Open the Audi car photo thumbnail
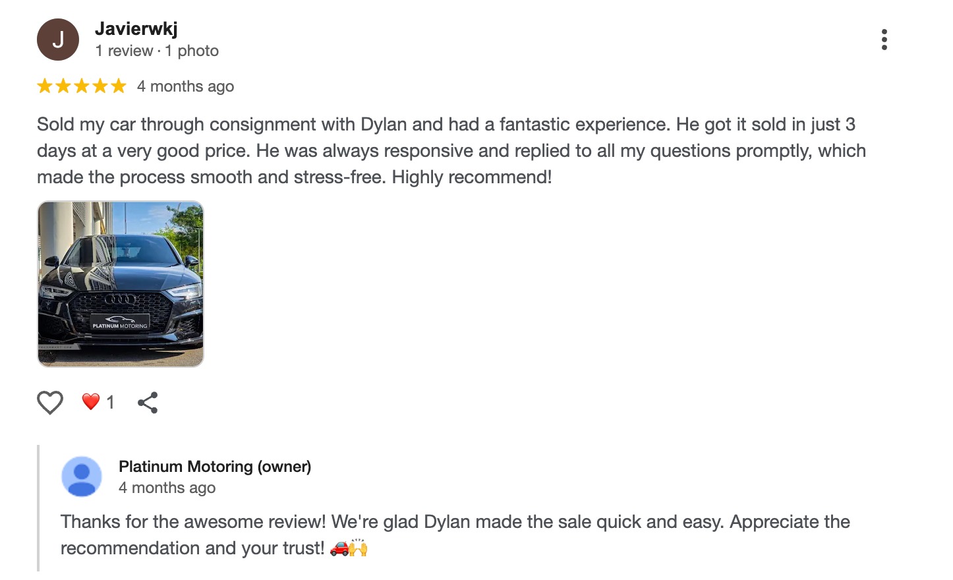The width and height of the screenshot is (953, 580). pyautogui.click(x=121, y=284)
